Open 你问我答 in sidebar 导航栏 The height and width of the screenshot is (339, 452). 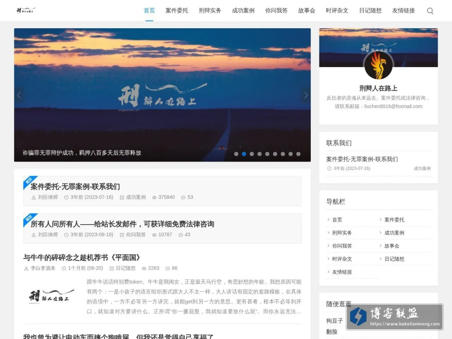click(x=342, y=246)
